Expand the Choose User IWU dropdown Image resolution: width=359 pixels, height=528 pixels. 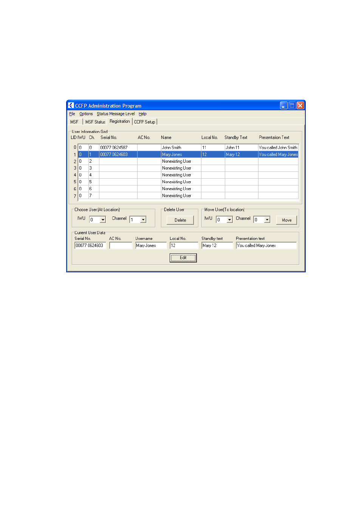tap(103, 220)
